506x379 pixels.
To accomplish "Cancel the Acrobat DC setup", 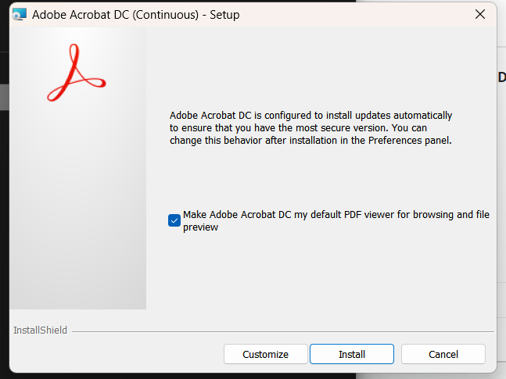I will click(443, 354).
